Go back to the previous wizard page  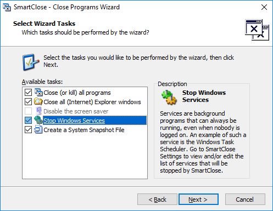157,199
